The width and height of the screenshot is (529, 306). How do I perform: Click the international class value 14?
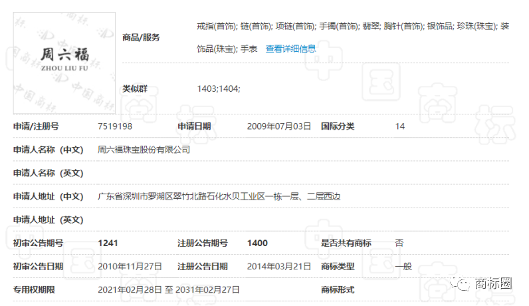(x=399, y=126)
